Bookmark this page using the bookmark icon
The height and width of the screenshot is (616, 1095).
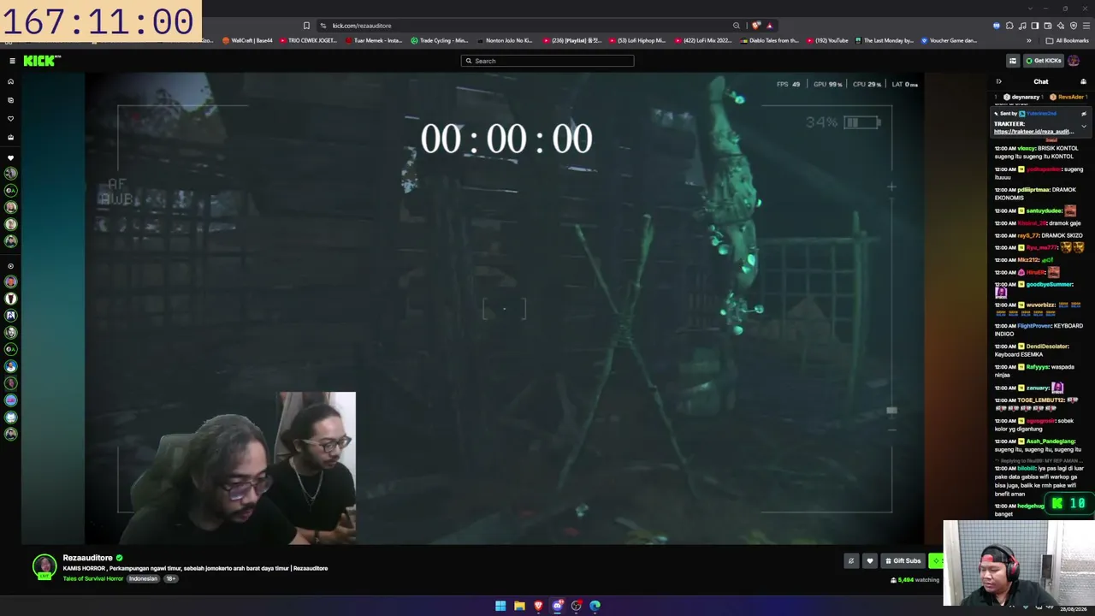[x=306, y=26]
